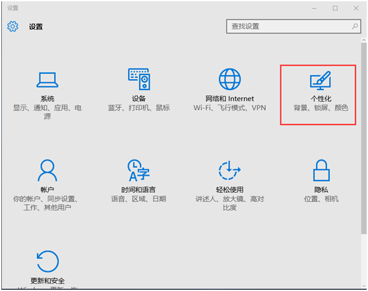Click the 个性化 label text
Image resolution: width=368 pixels, height=291 pixels.
click(x=321, y=99)
